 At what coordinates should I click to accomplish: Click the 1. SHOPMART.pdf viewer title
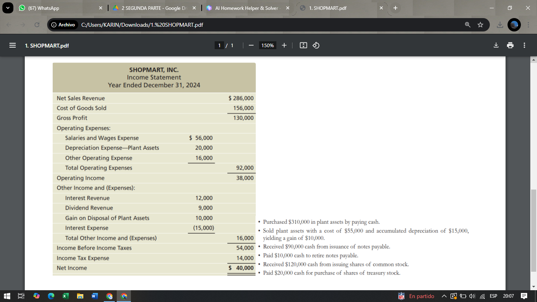47,45
